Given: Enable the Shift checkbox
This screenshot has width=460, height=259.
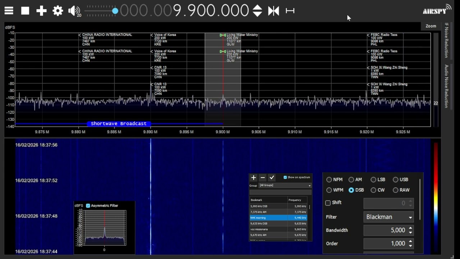Looking at the screenshot, I should tap(328, 203).
